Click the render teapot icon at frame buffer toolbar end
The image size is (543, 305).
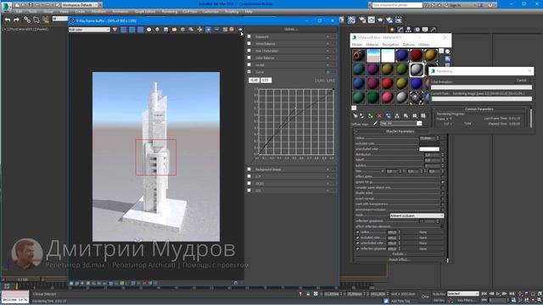(x=240, y=30)
